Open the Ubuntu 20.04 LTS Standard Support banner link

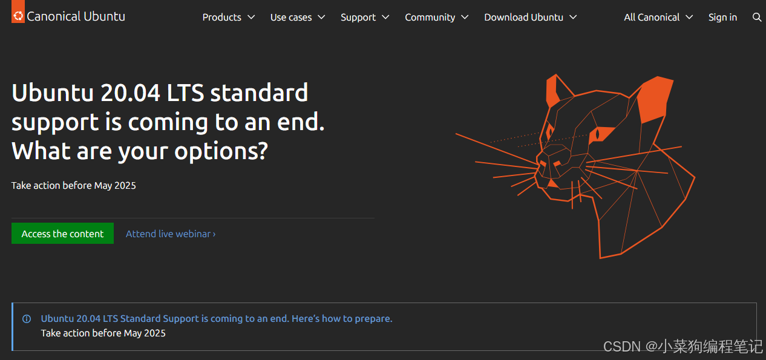217,318
